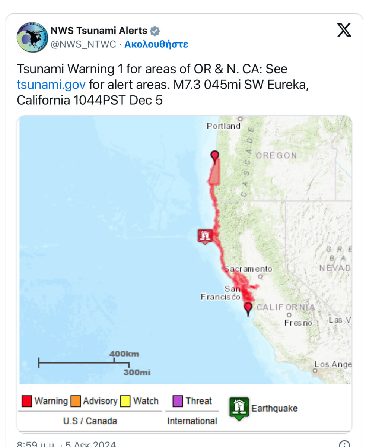The image size is (366, 447).
Task: Click the green Earthquake legend icon
Action: [x=238, y=408]
